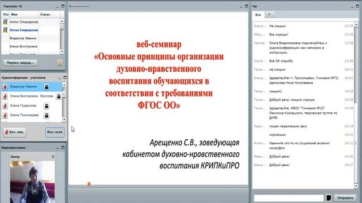The height and width of the screenshot is (203, 362).
Task: Click audio conference list scroll down arrow
Action: click(x=64, y=120)
